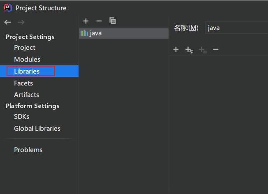268x194 pixels.
Task: Add a new project library
Action: [86, 21]
